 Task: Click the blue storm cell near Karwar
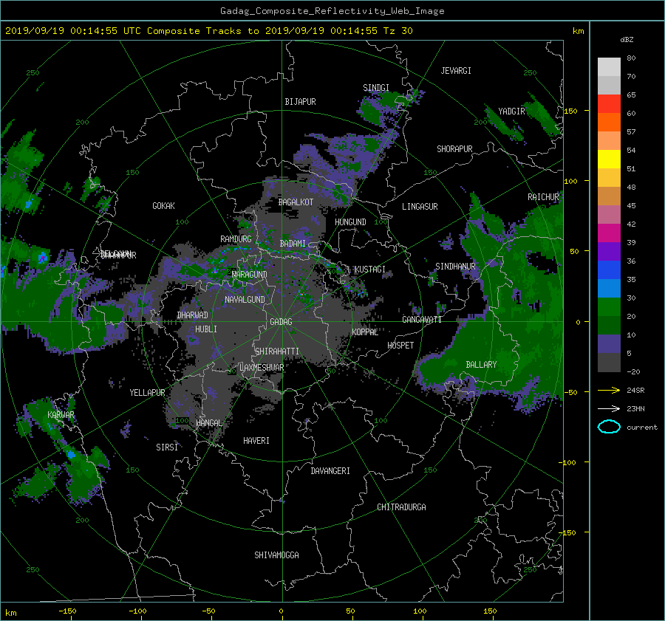[71, 455]
